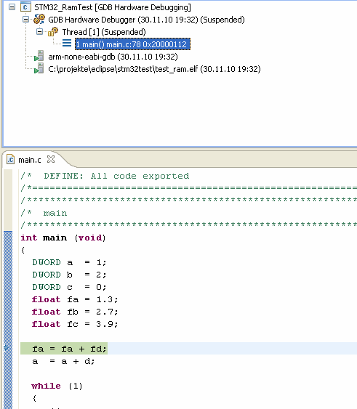Click the STM32_RamTest C launch icon

[25, 7]
